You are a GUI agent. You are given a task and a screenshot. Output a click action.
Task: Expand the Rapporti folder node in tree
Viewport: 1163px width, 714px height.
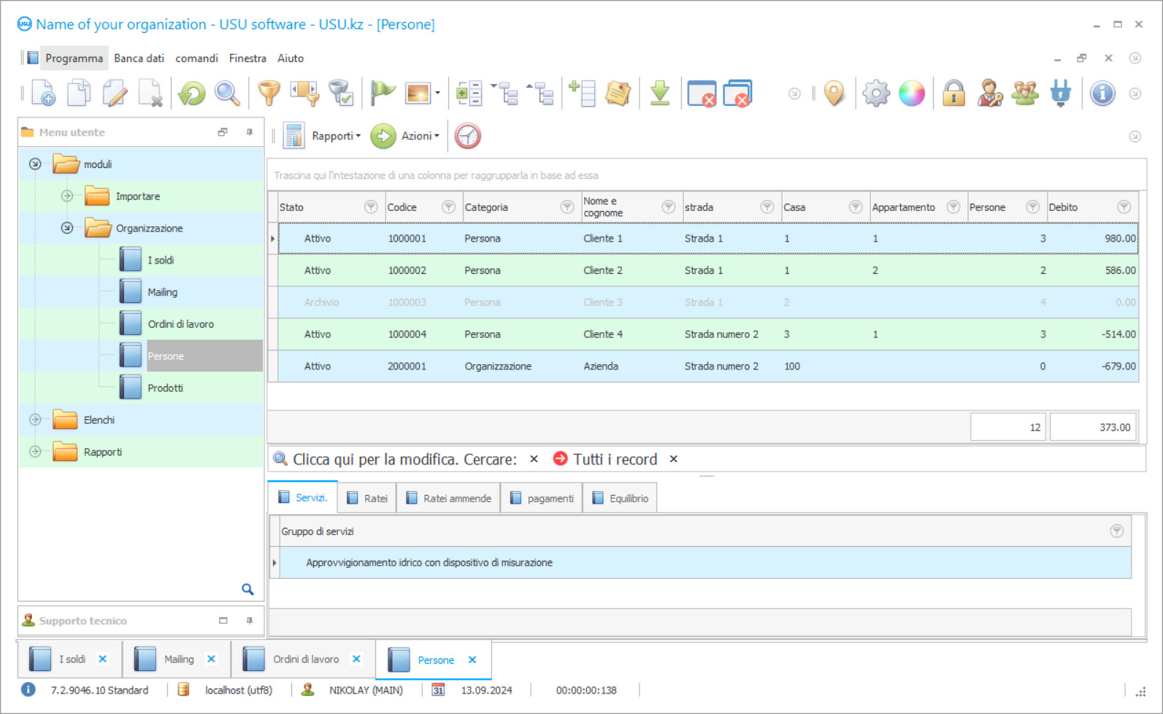pos(35,452)
